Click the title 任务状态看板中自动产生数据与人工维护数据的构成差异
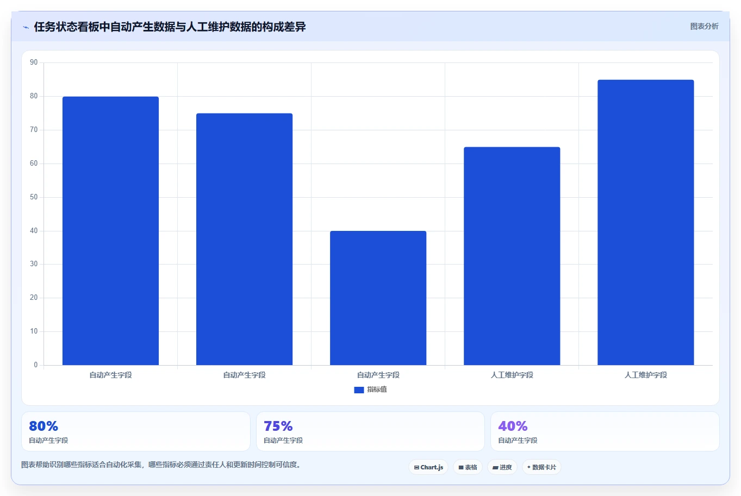This screenshot has height=496, width=741. 170,27
